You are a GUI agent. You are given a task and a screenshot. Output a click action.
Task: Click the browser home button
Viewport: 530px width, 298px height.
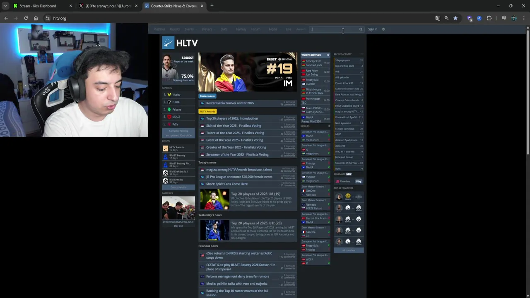pos(36,18)
